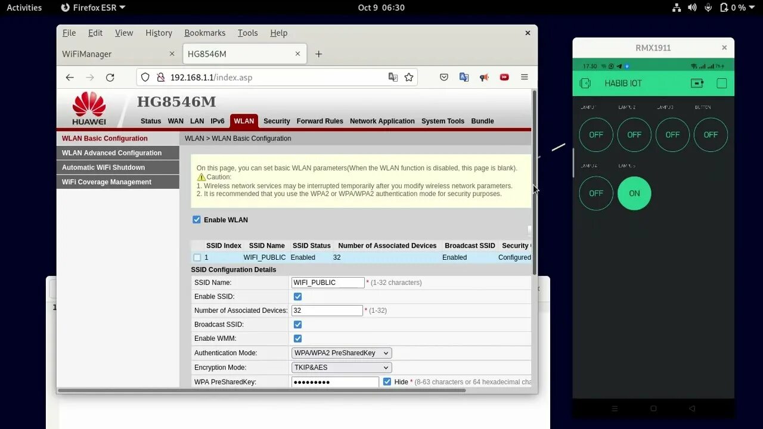The width and height of the screenshot is (763, 429).
Task: Open the Bookmarks menu
Action: click(x=205, y=33)
